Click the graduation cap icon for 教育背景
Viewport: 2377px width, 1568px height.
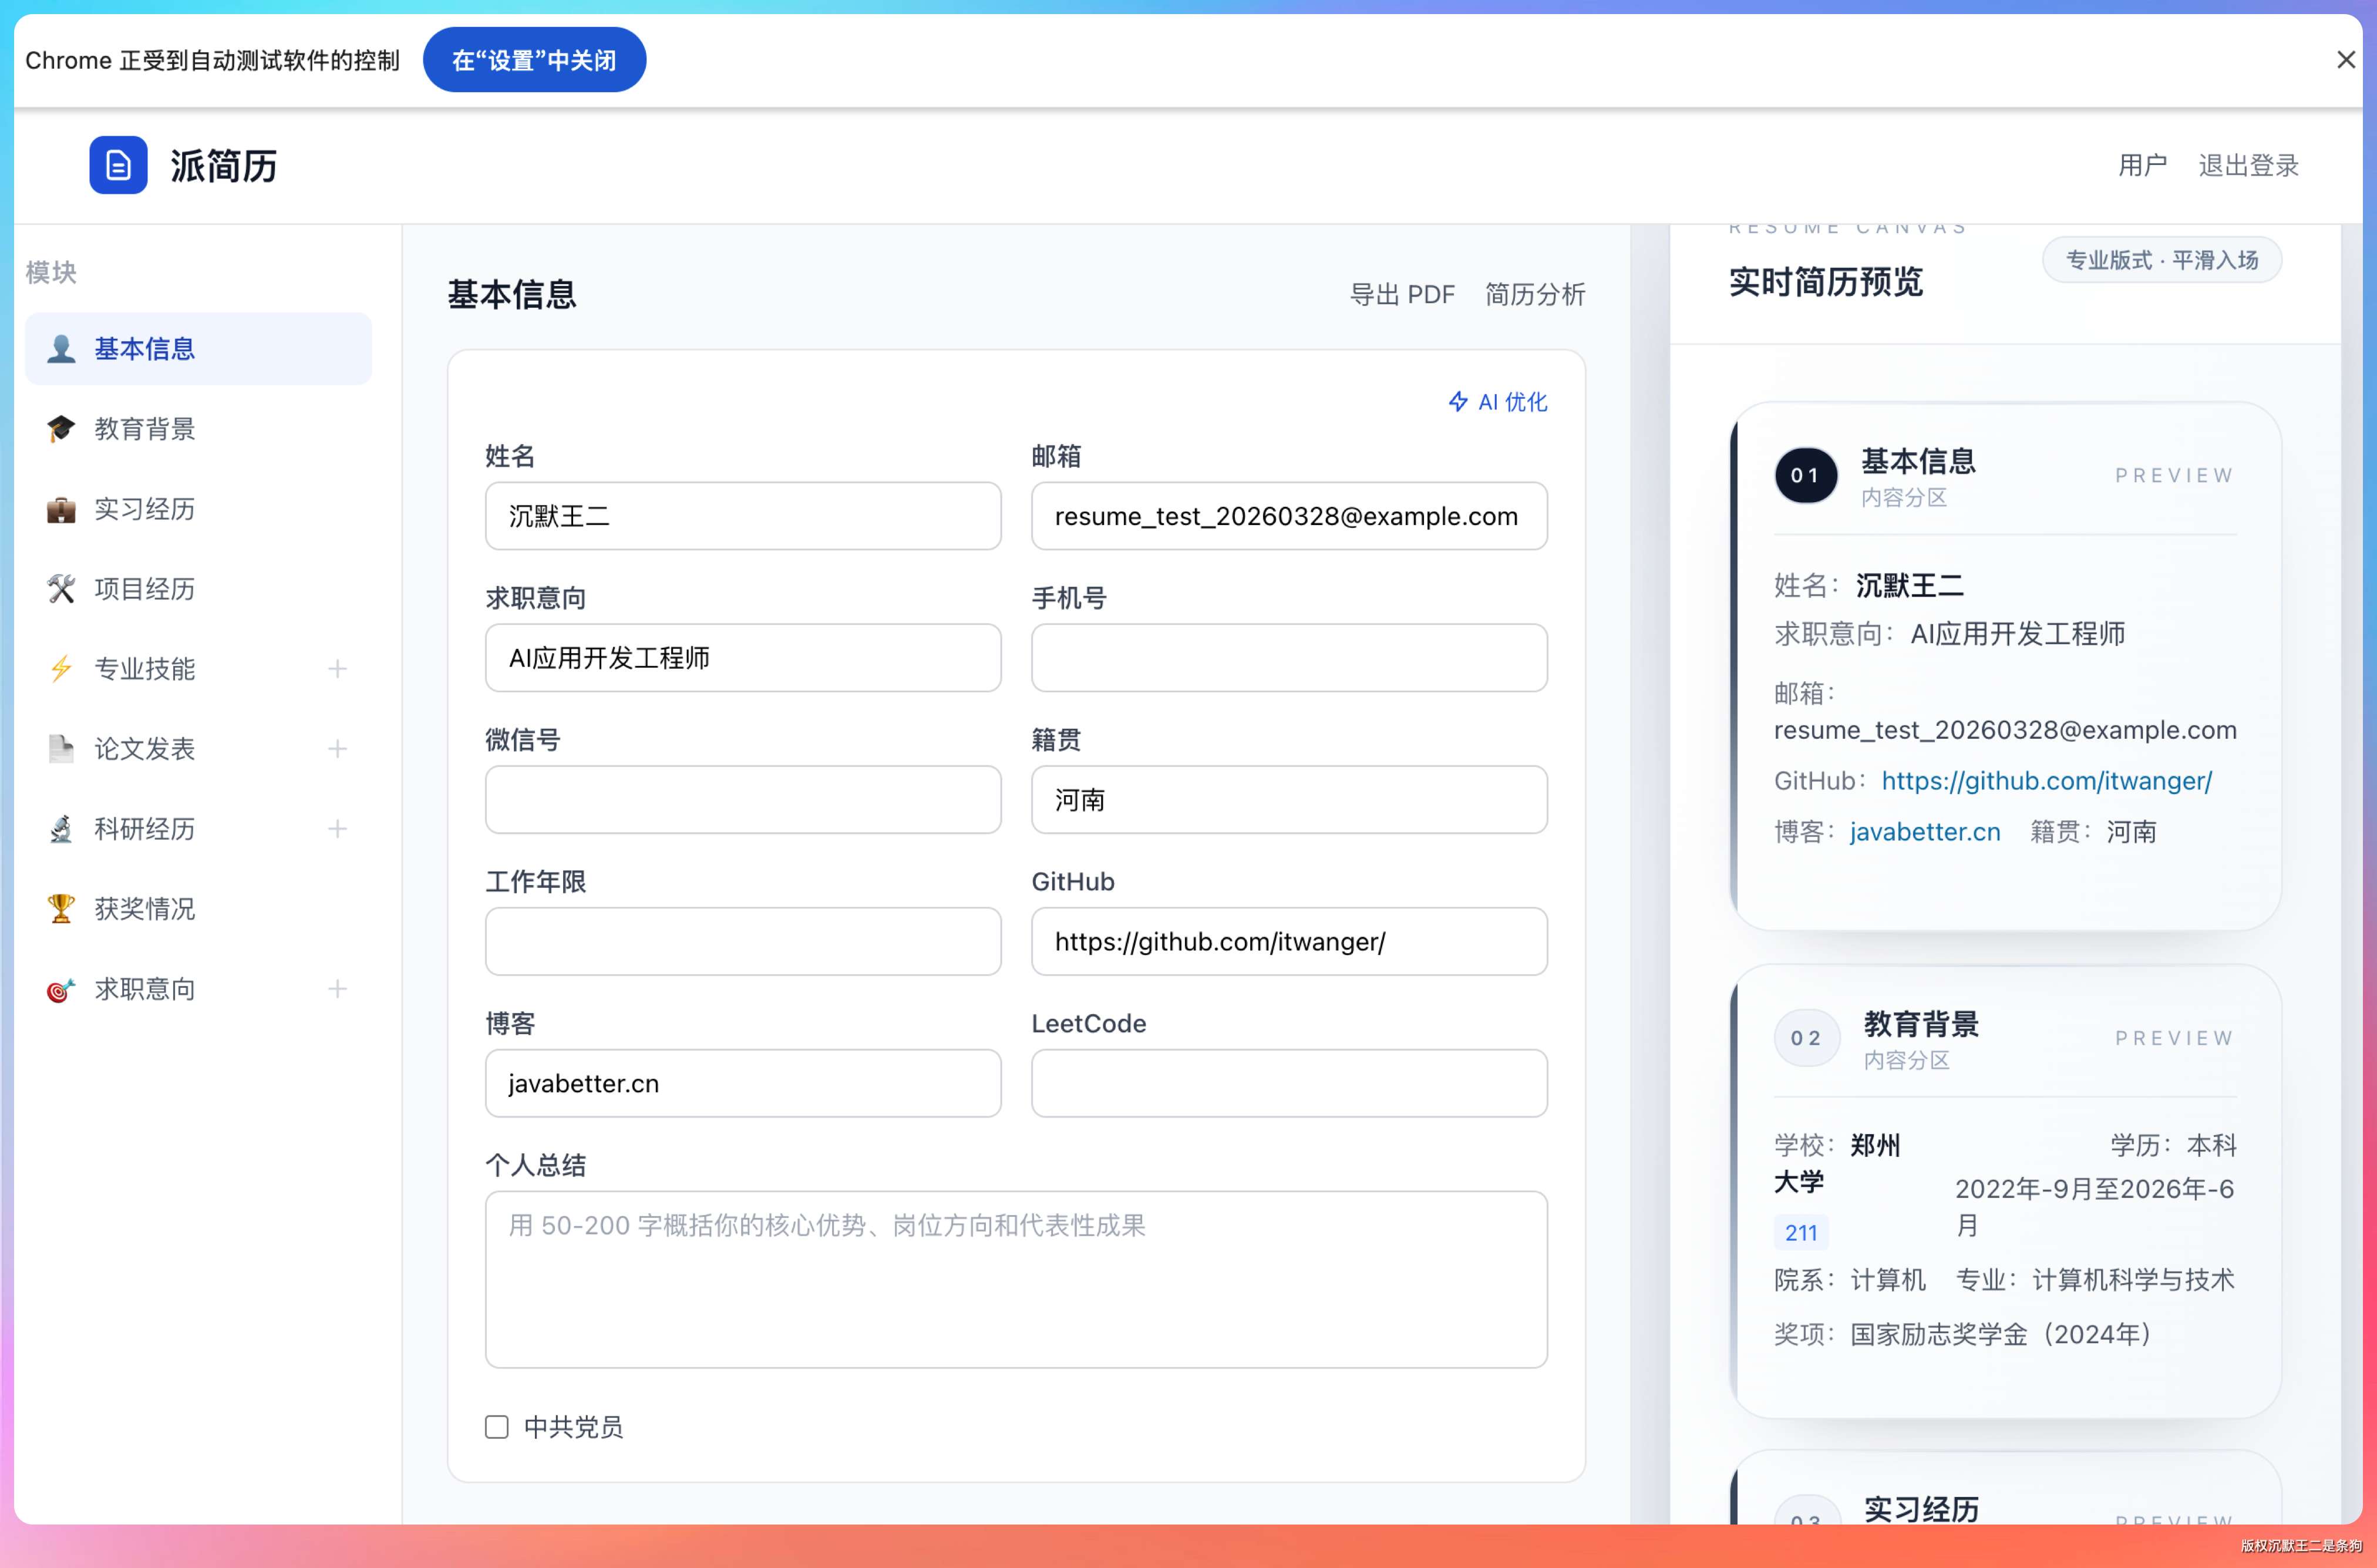click(x=61, y=429)
